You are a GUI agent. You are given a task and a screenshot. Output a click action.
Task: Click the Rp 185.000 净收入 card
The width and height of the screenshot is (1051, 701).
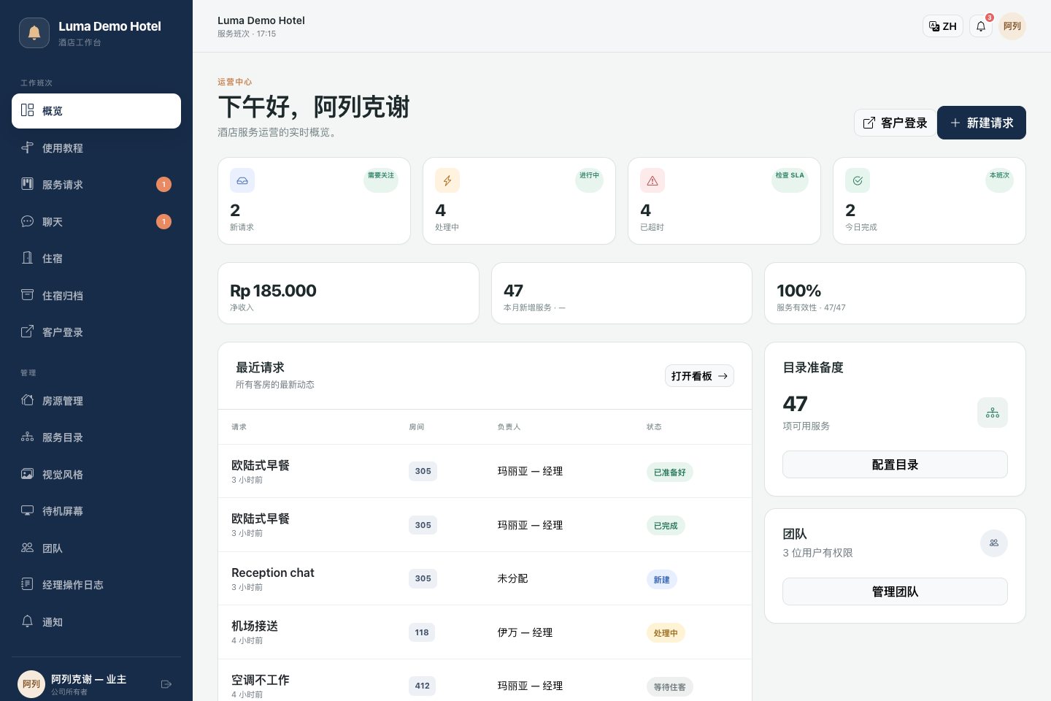(348, 294)
